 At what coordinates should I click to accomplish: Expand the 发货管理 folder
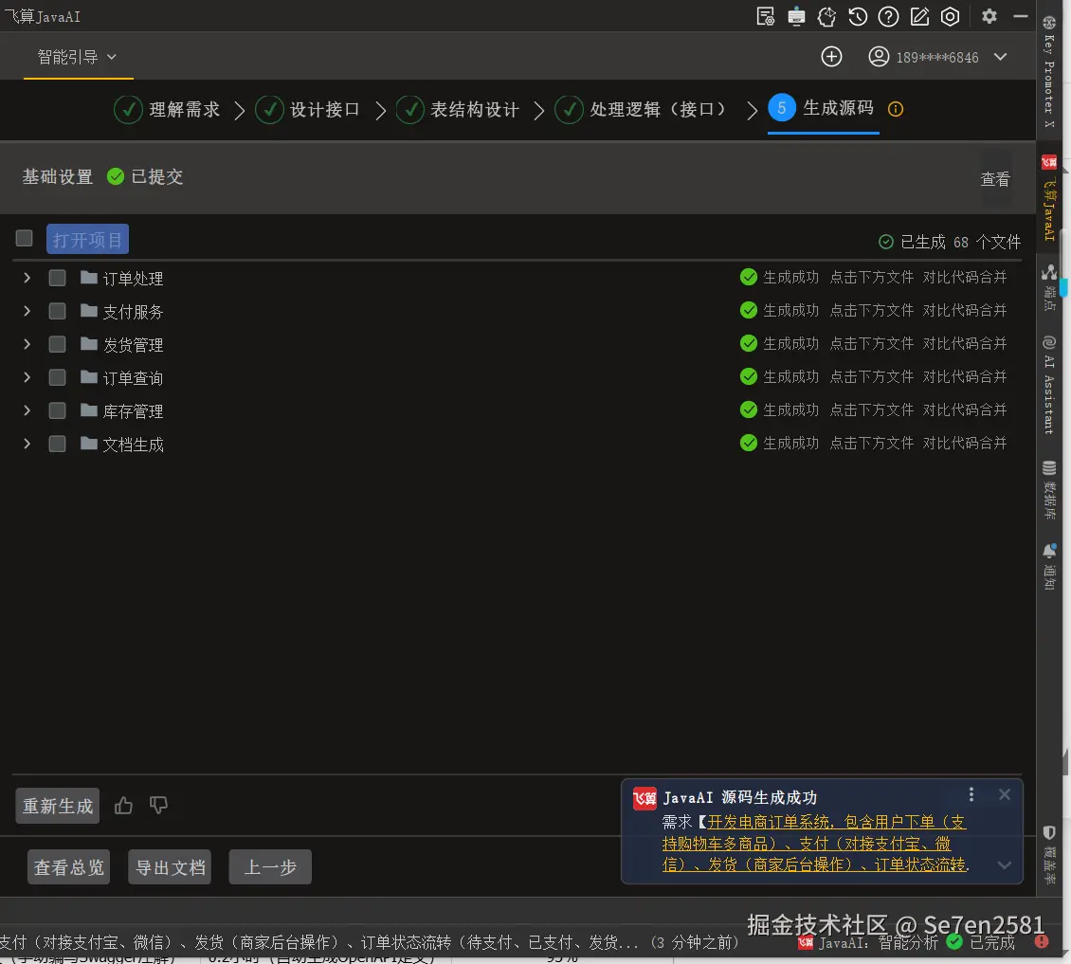click(27, 344)
